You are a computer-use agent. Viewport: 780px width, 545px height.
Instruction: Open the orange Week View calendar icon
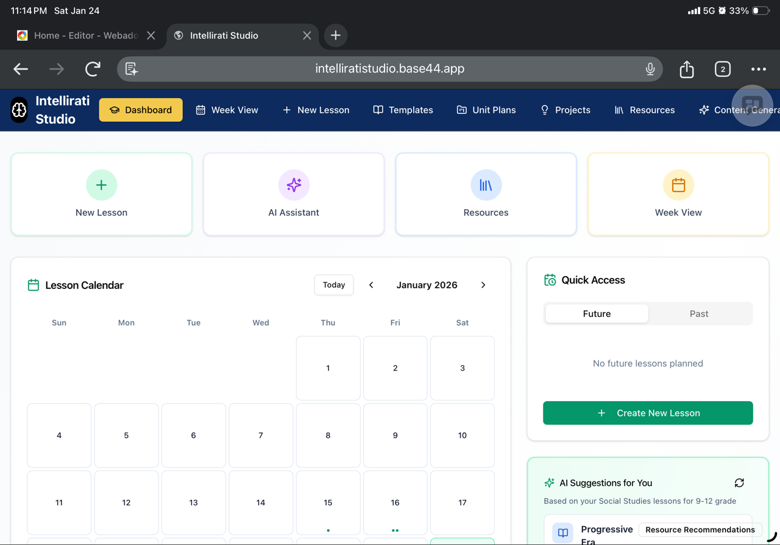pos(678,185)
